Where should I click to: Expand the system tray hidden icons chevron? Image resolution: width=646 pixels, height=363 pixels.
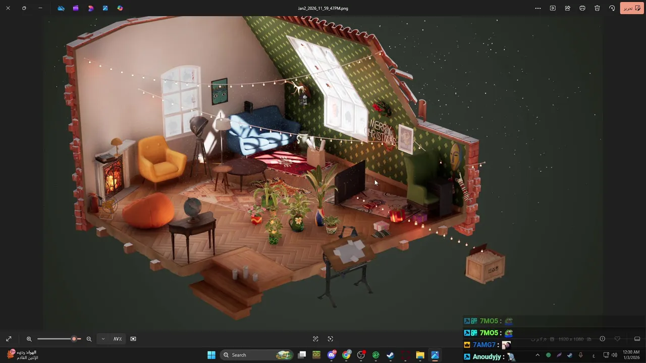point(537,355)
